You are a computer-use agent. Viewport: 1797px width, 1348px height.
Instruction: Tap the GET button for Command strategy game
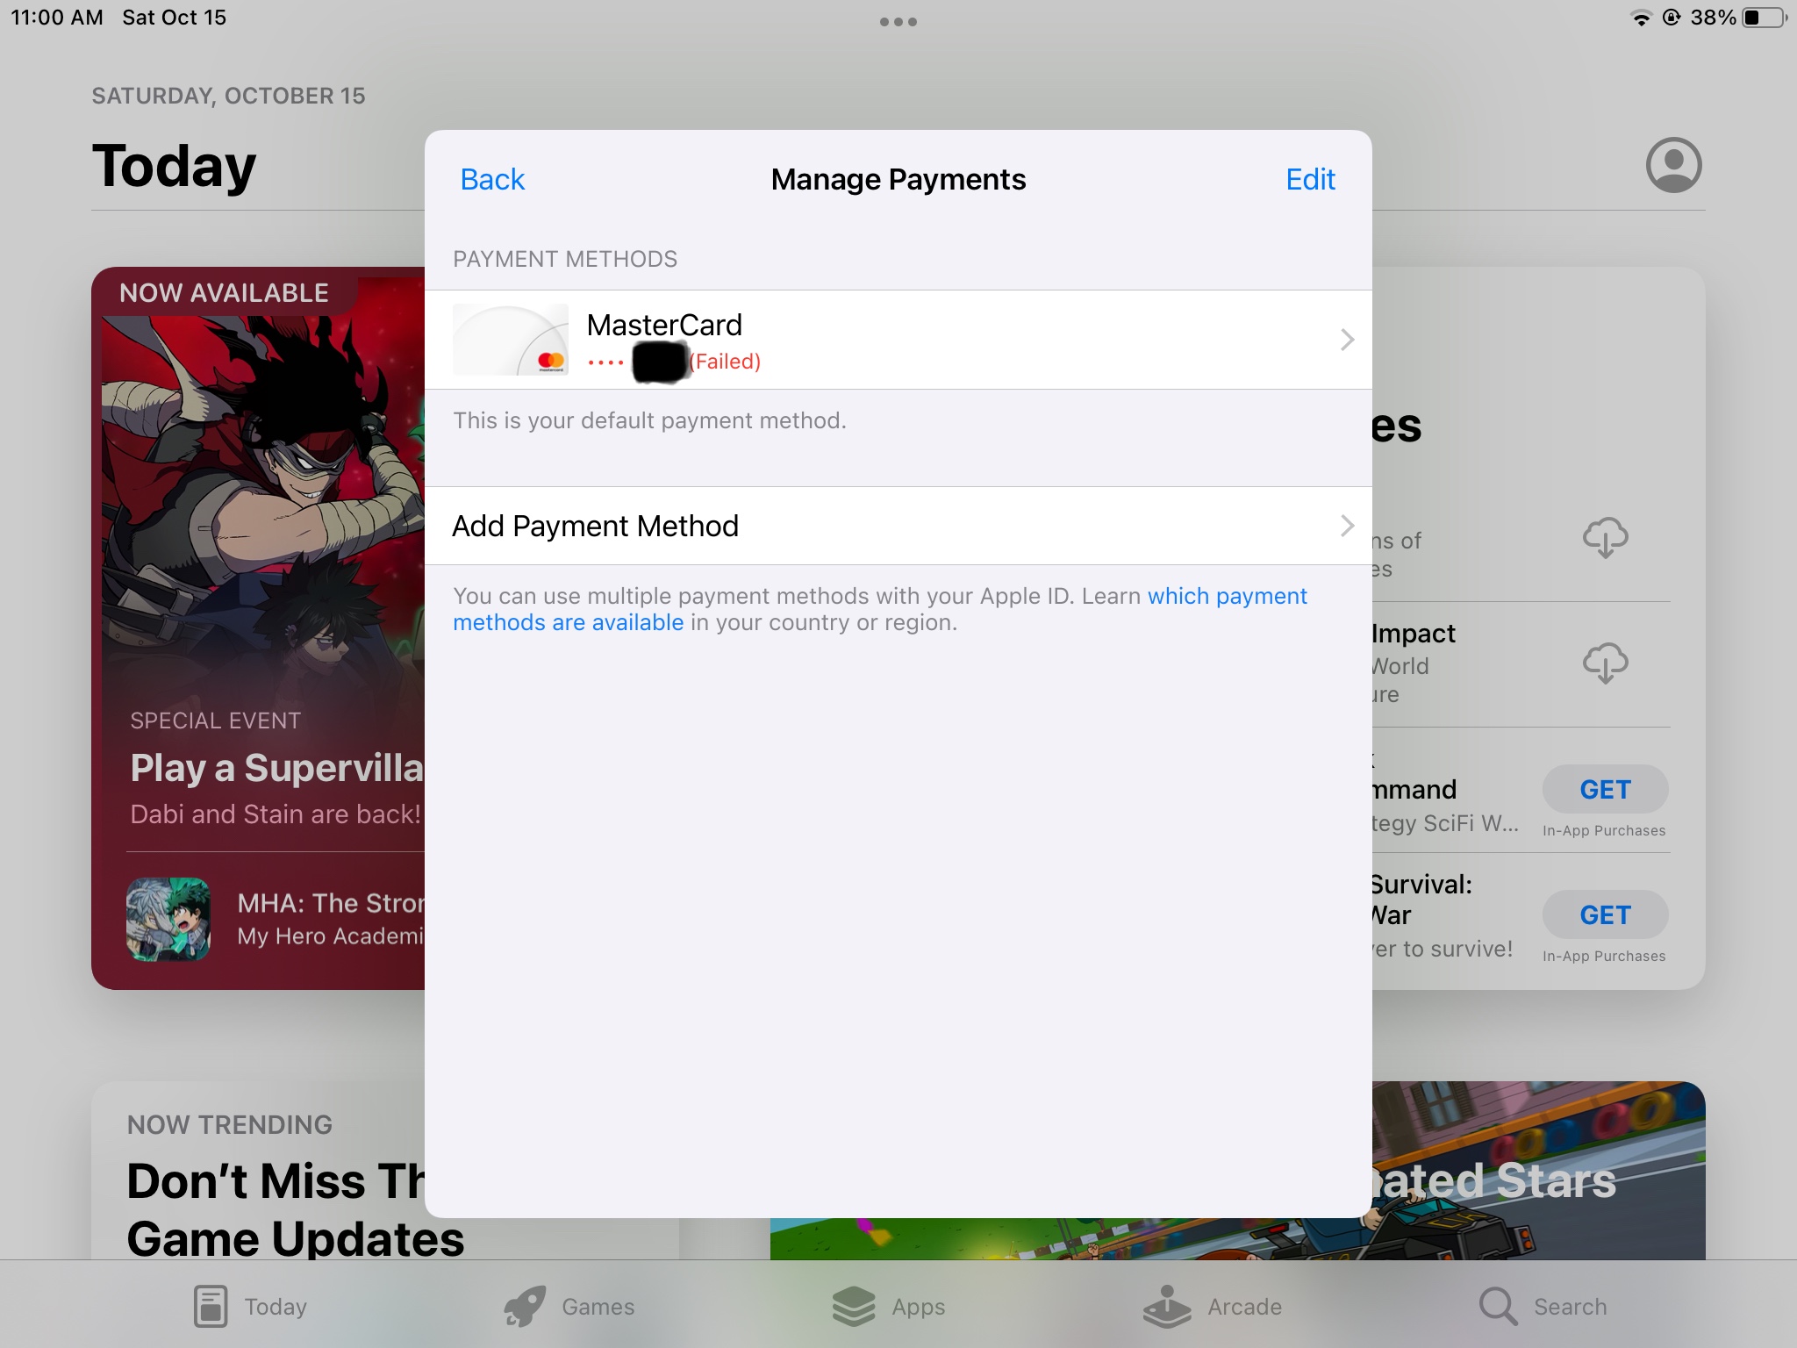(1605, 790)
